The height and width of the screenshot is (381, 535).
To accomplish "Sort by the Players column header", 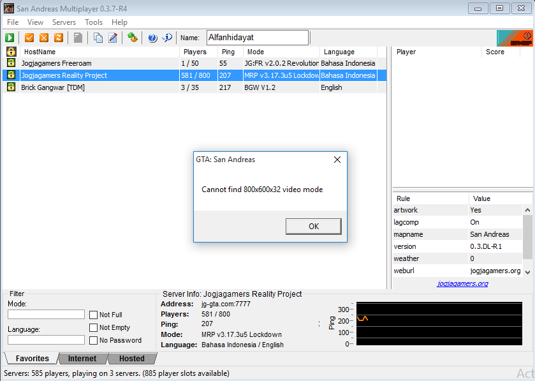I will point(198,52).
